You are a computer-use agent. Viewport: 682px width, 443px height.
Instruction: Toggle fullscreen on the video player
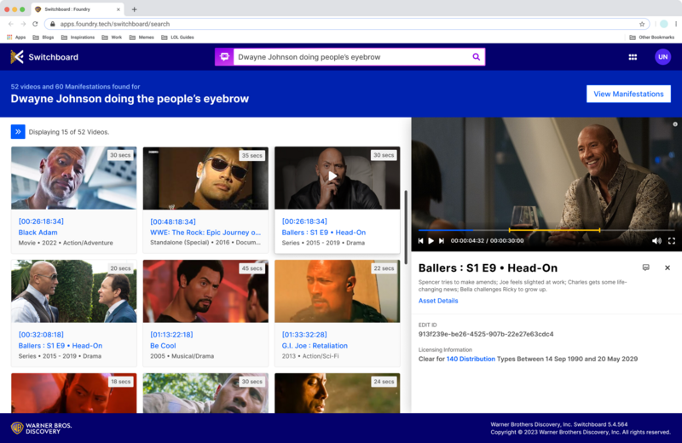[672, 241]
